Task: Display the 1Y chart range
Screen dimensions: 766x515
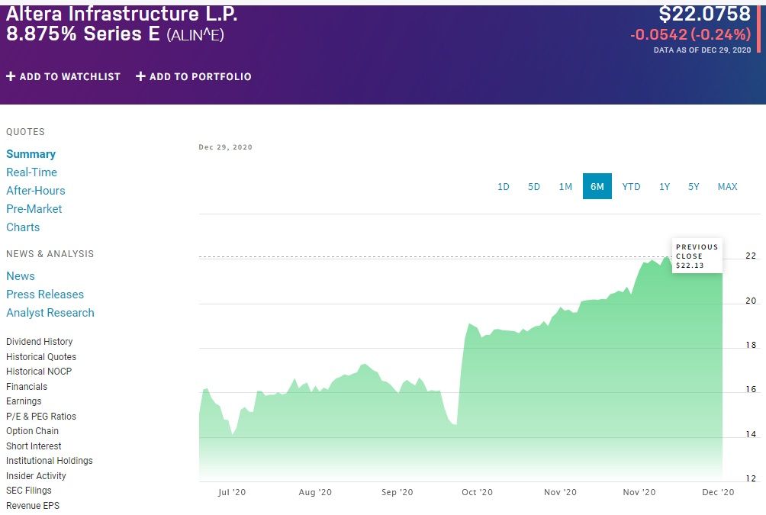Action: point(665,187)
